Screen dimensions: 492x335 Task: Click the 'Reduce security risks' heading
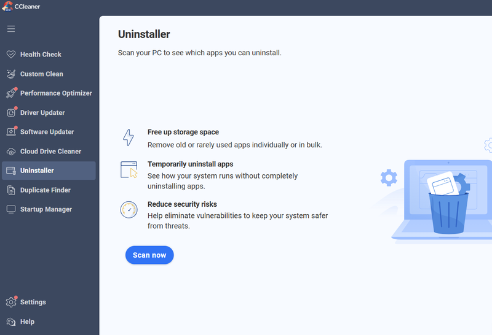coord(182,204)
